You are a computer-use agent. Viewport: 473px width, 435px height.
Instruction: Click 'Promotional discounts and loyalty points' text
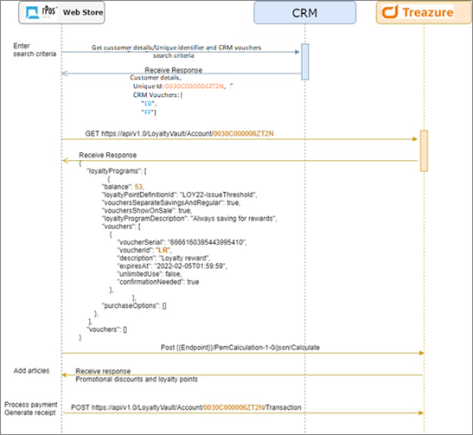coord(137,379)
